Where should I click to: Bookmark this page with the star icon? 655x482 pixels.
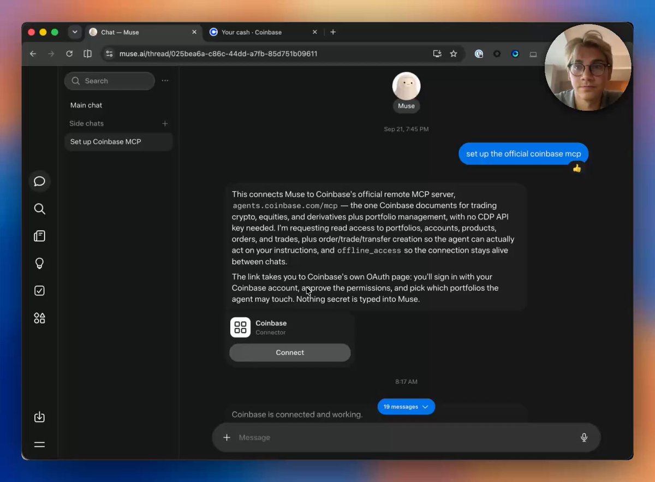coord(453,53)
